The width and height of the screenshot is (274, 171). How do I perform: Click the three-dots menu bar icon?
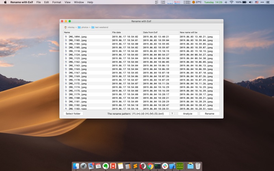coord(262,2)
